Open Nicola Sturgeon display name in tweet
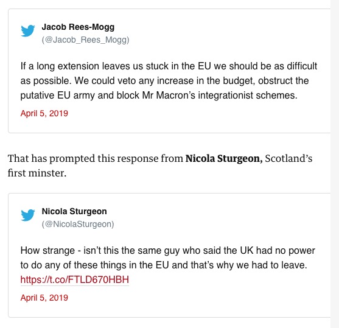The image size is (339, 328). point(74,211)
